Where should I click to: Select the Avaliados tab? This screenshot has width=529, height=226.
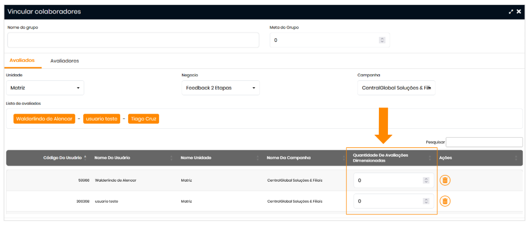tap(22, 60)
